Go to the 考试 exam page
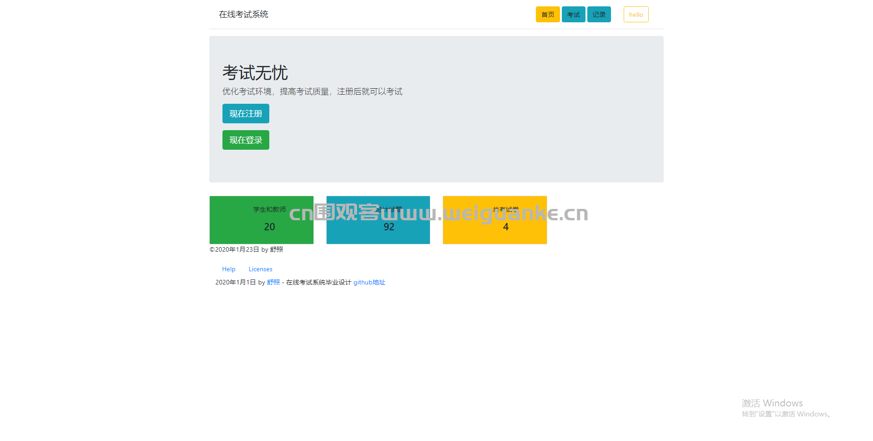873x441 pixels. pos(573,15)
